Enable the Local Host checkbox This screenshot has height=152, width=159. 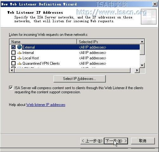coord(13,58)
